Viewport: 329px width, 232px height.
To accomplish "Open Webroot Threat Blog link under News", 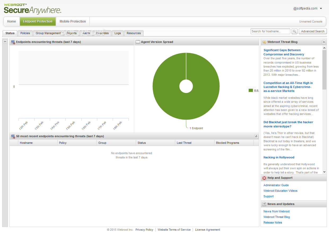I will tap(277, 217).
